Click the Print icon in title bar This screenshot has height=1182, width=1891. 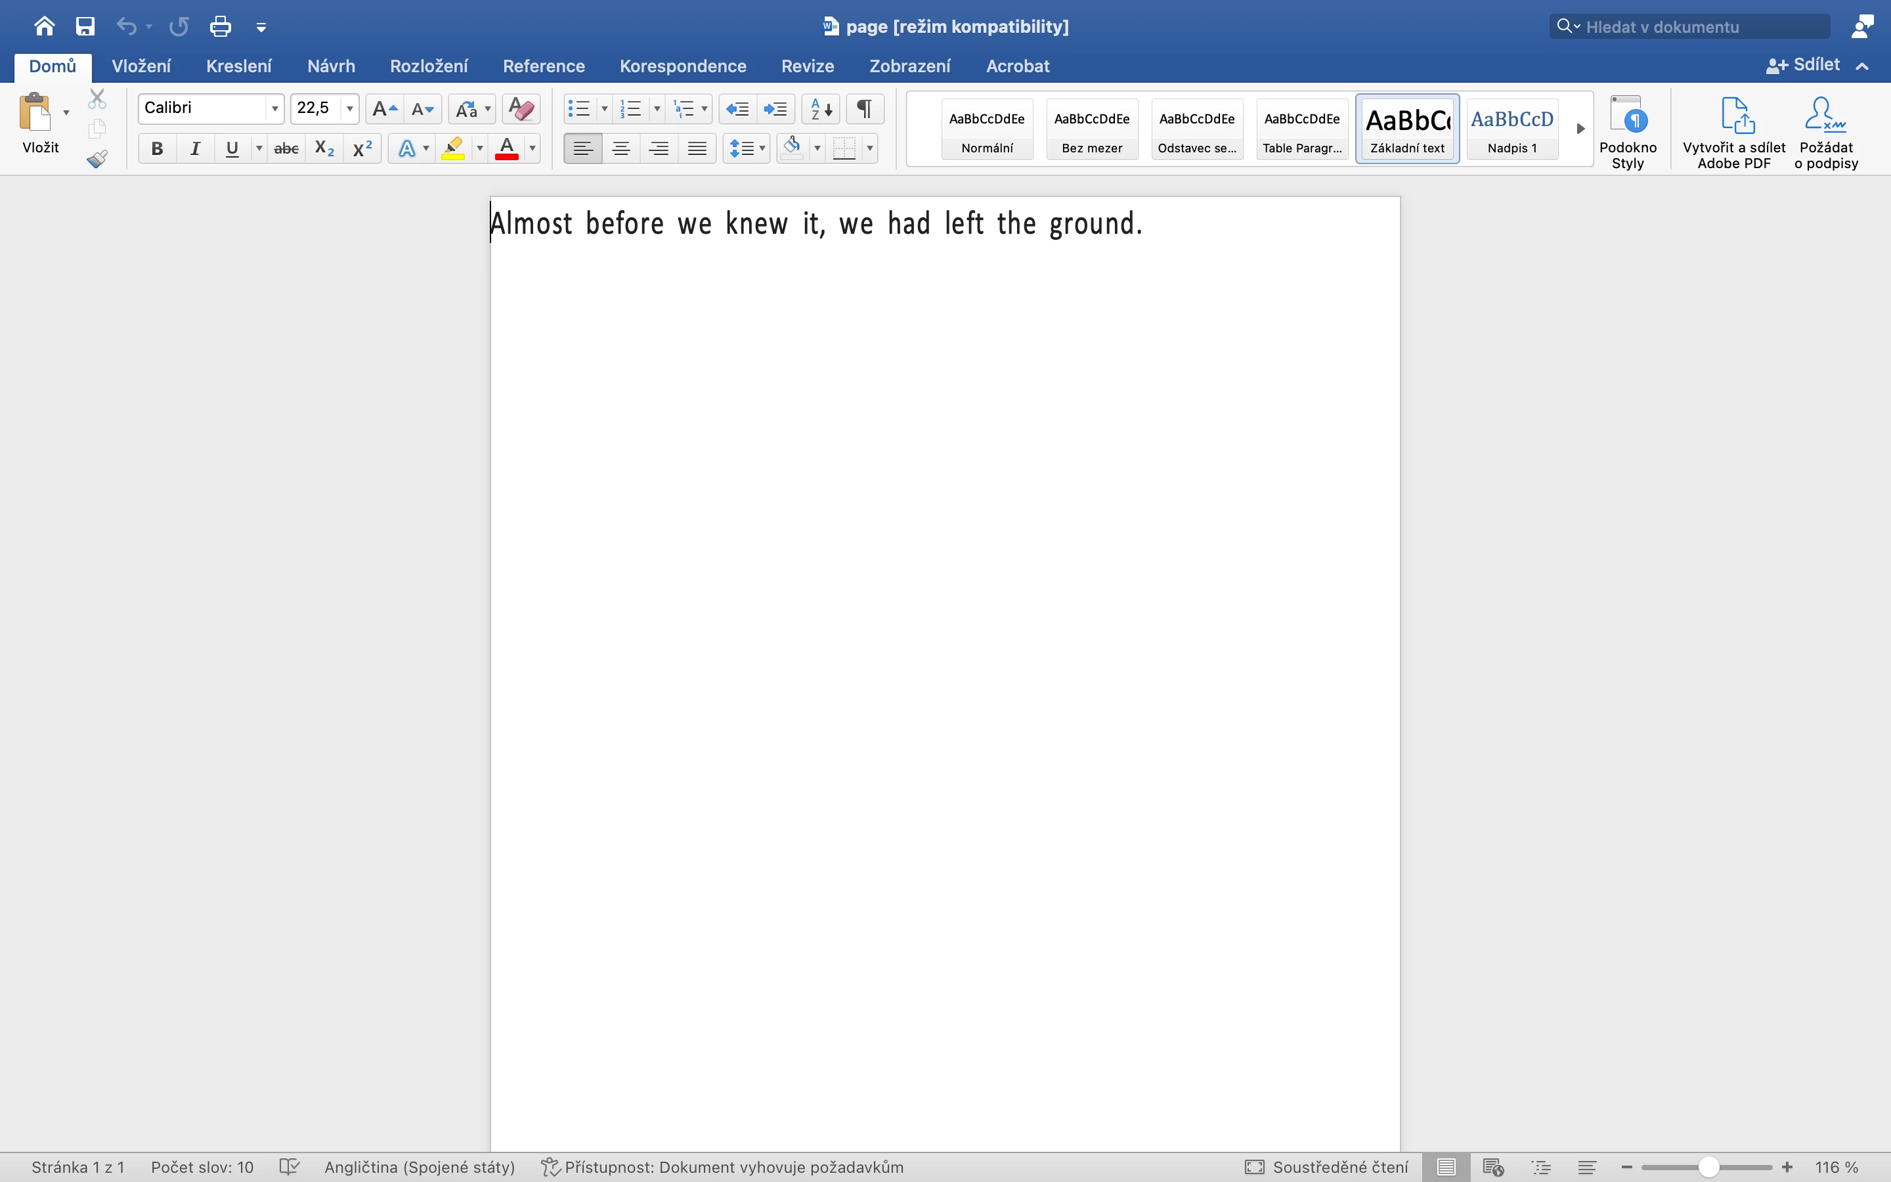[221, 26]
